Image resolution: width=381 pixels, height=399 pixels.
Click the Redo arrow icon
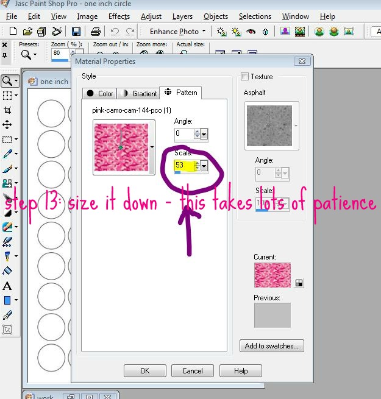point(130,32)
